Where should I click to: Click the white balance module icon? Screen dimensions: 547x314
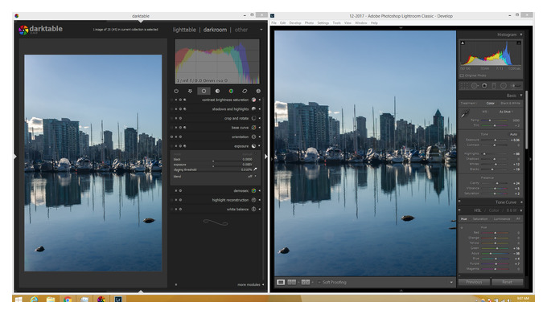point(253,210)
